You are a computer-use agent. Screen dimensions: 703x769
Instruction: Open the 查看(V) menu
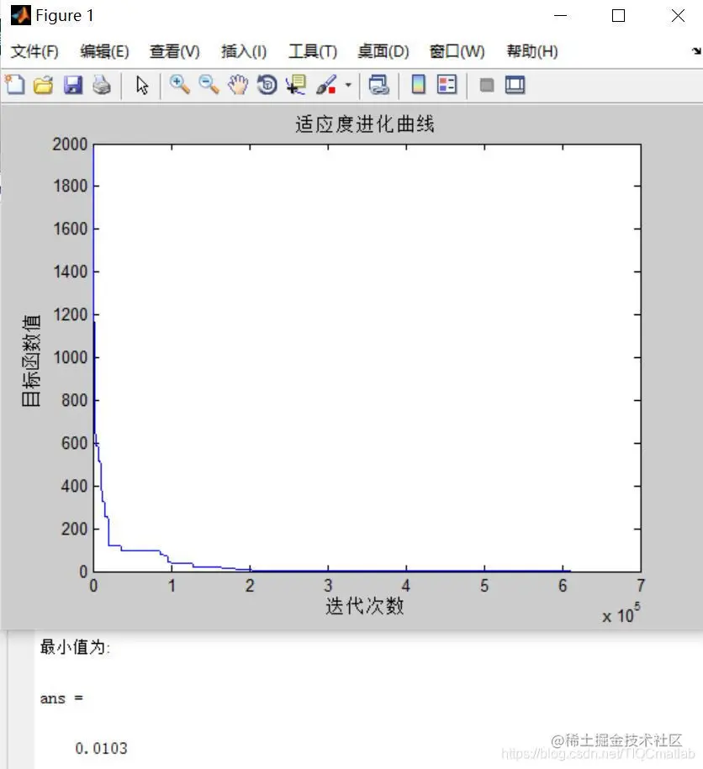pyautogui.click(x=175, y=51)
